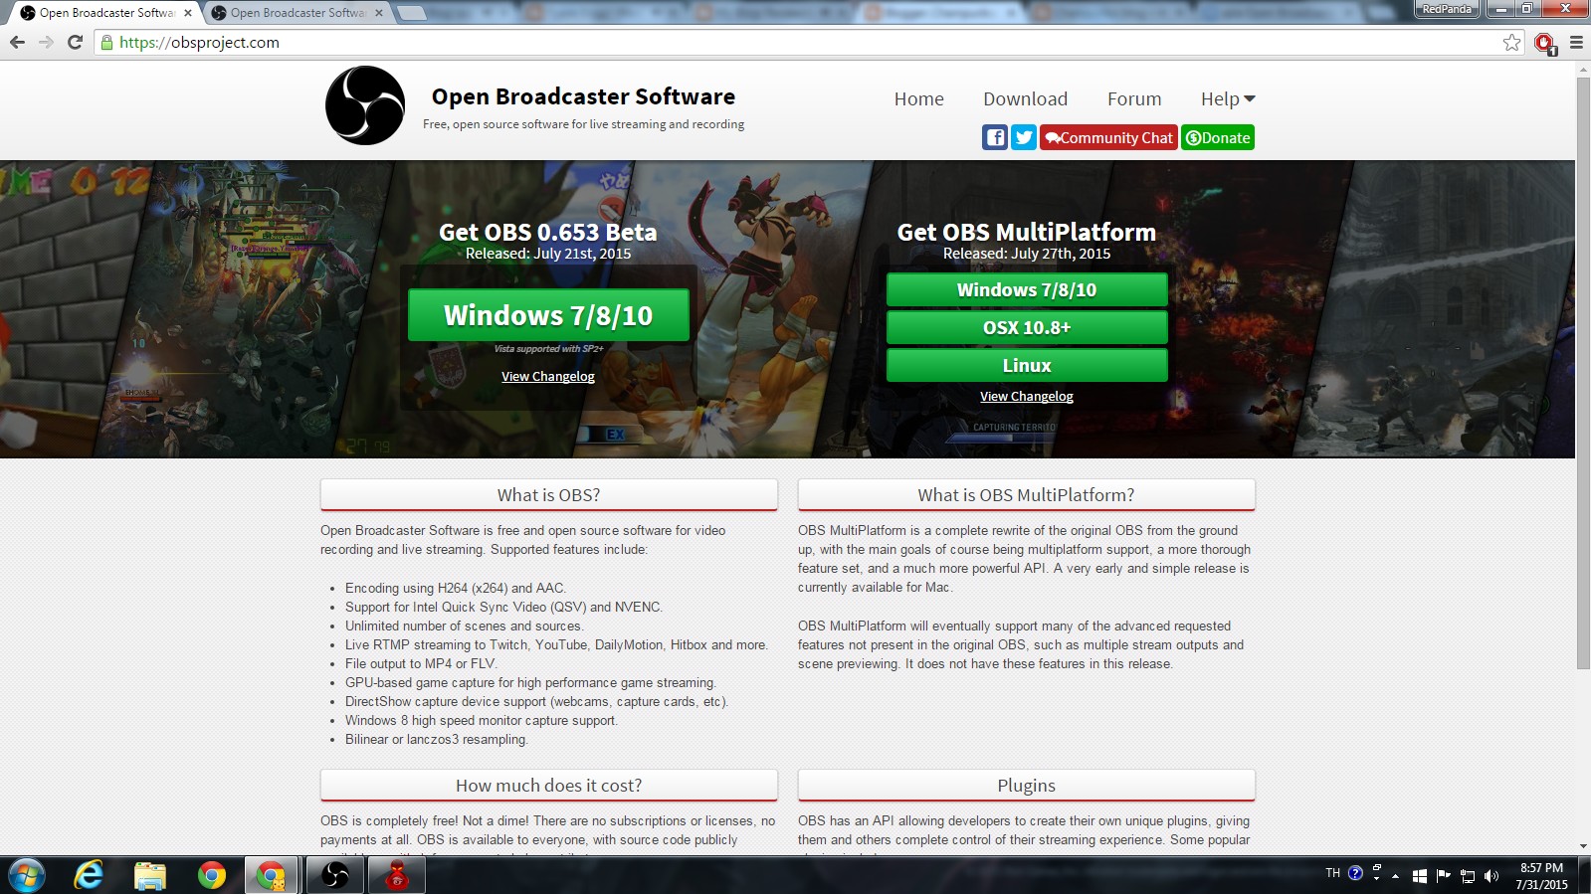Screen dimensions: 1591x894
Task: Click the Windows 10 upgrade tray icon
Action: pos(1420,876)
